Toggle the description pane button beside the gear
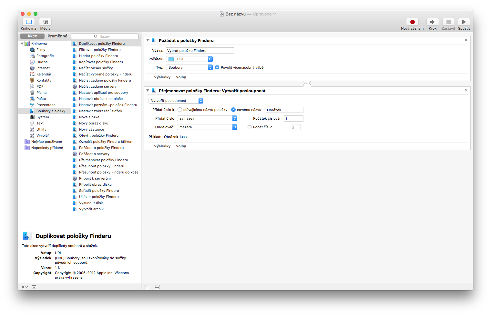The image size is (491, 316). [x=34, y=287]
